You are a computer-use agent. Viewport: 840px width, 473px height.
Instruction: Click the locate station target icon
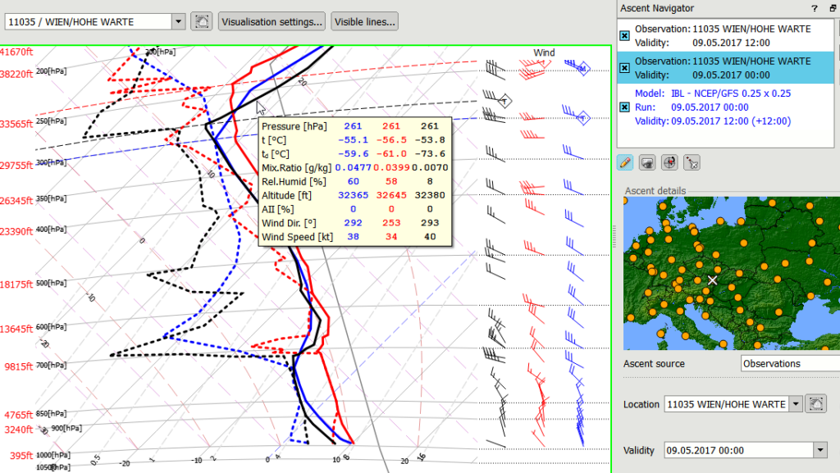pyautogui.click(x=669, y=162)
